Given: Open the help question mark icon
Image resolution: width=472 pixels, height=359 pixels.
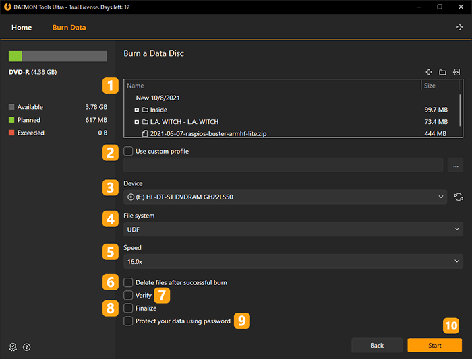Looking at the screenshot, I should pos(27,347).
